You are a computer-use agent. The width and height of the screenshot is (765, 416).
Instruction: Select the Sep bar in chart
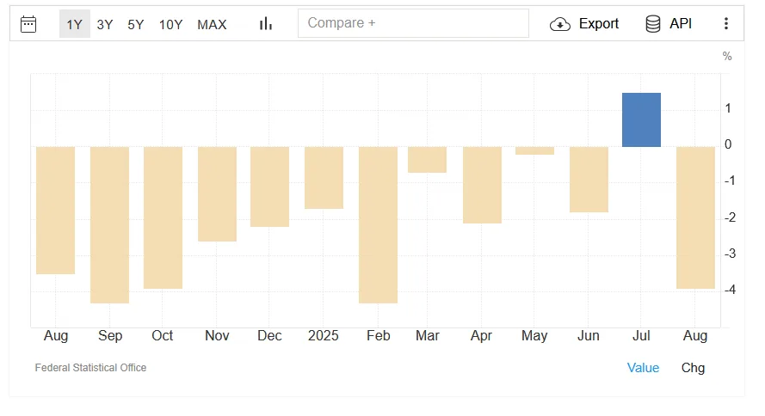point(109,224)
